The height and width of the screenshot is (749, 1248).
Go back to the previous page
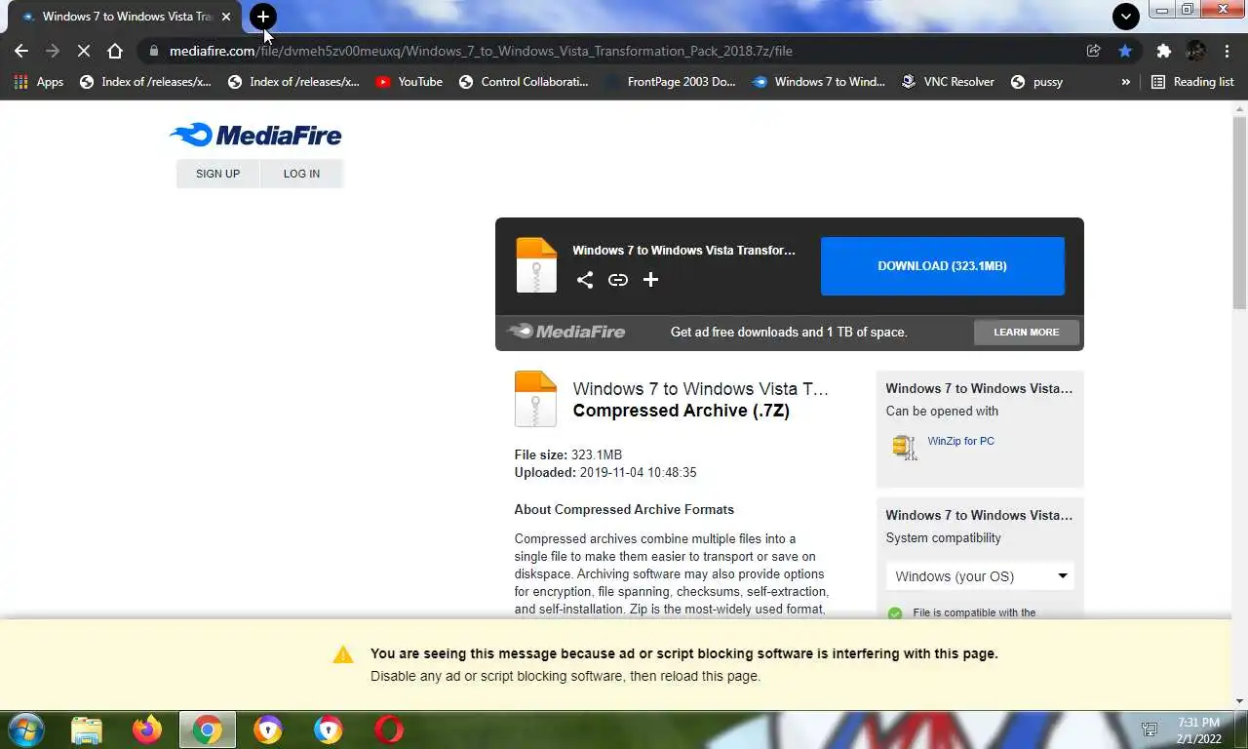tap(21, 51)
